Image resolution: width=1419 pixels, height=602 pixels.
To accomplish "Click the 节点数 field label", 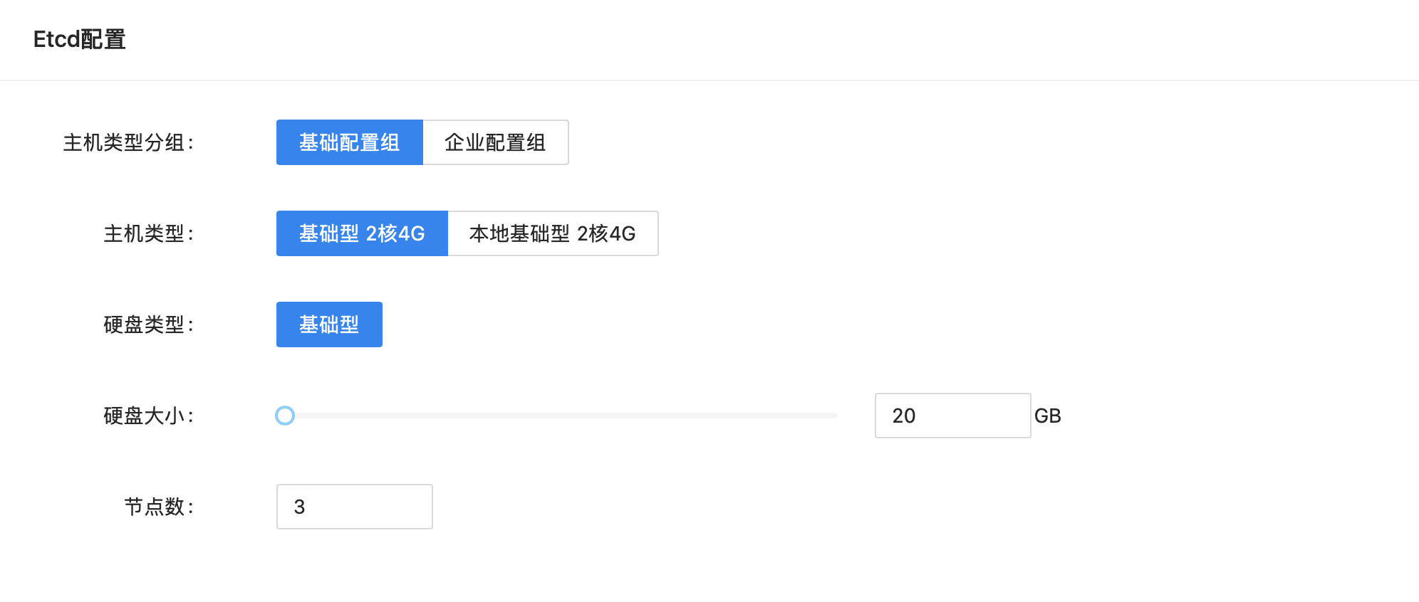I will pos(158,506).
